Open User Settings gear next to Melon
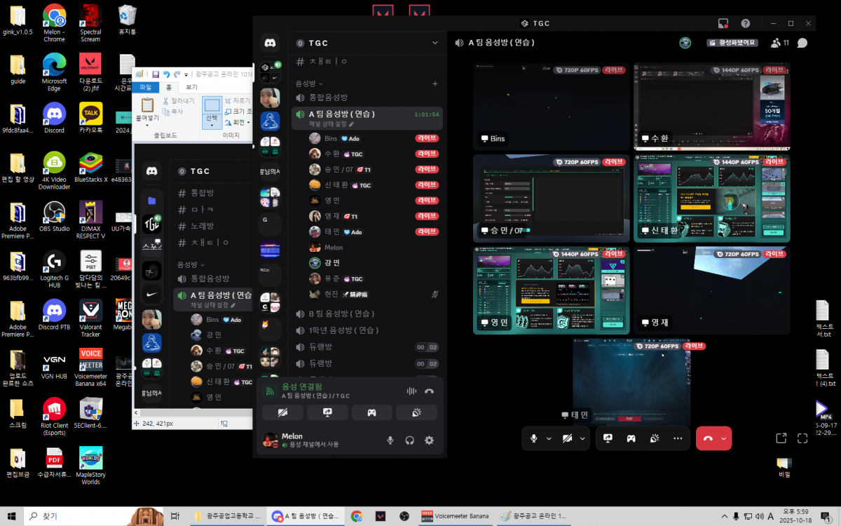This screenshot has height=526, width=841. coord(429,440)
